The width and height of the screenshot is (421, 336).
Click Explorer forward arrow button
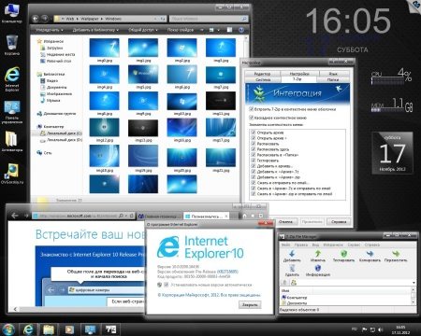45,19
